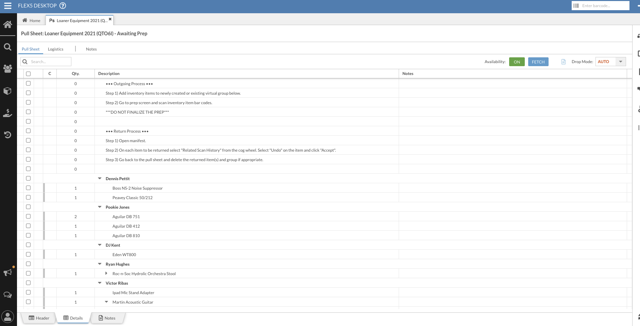This screenshot has height=326, width=640.
Task: Check the Boss NS-2 Noise Suppressor row
Action: click(x=28, y=188)
